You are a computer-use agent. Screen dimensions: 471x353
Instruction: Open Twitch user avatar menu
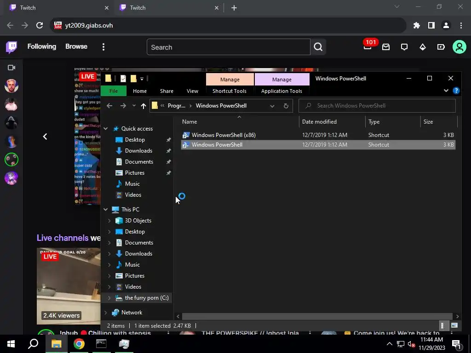(460, 47)
